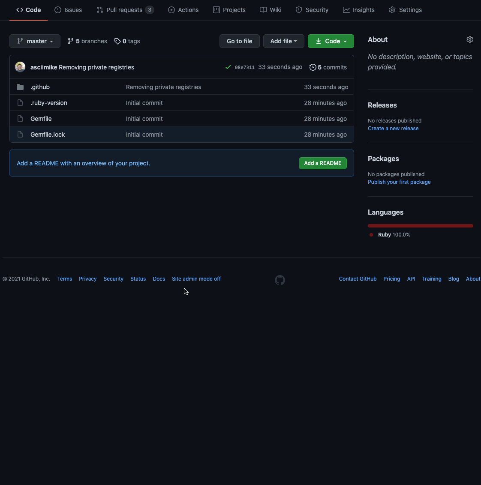Toggle Site admin mode off link
Viewport: 481px width, 485px height.
tap(196, 279)
